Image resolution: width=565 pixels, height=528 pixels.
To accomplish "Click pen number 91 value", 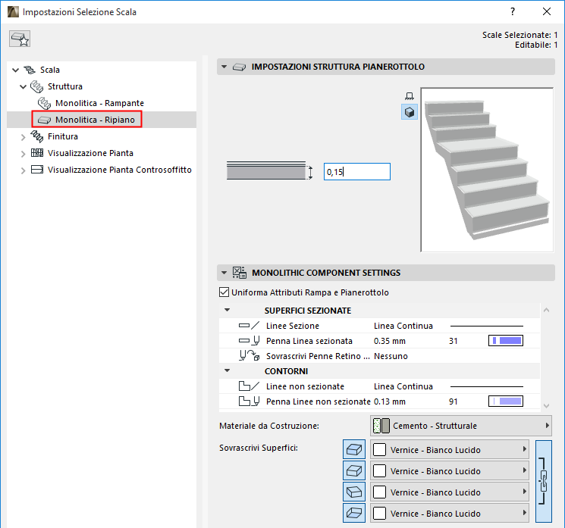I will pos(453,401).
